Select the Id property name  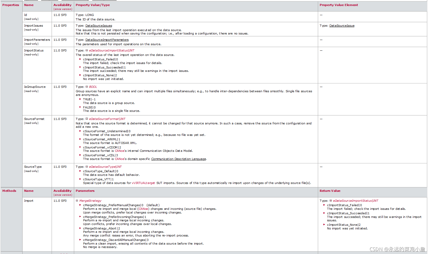[x=25, y=15]
